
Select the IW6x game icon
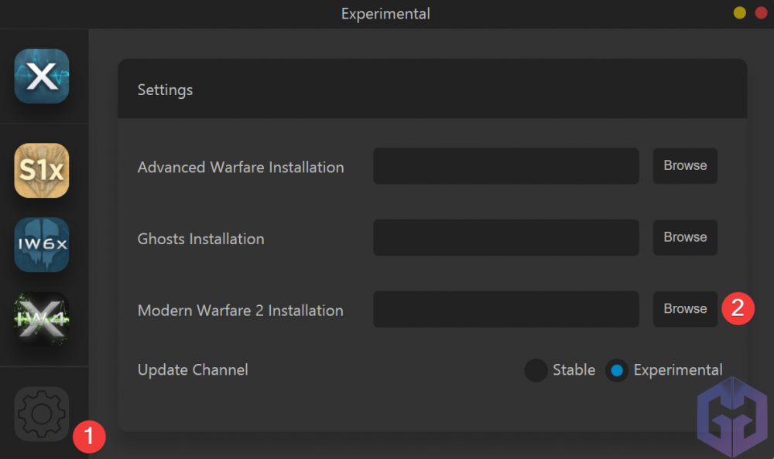42,244
